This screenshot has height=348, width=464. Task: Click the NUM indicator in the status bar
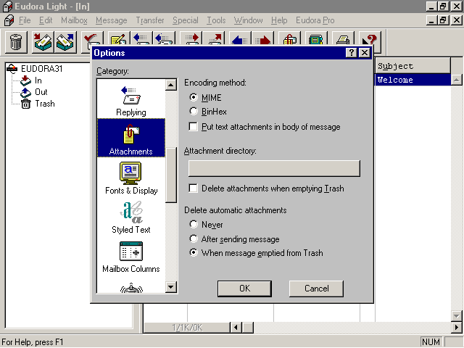pyautogui.click(x=431, y=341)
